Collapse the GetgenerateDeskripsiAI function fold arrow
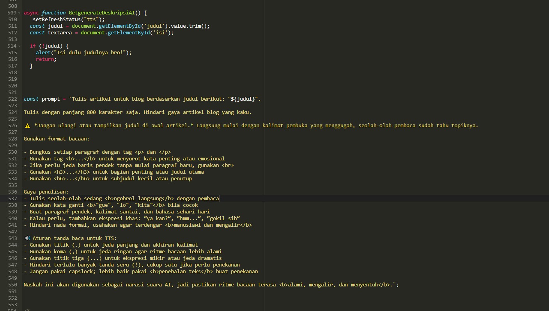Viewport: 549px width, 311px height. click(x=19, y=13)
